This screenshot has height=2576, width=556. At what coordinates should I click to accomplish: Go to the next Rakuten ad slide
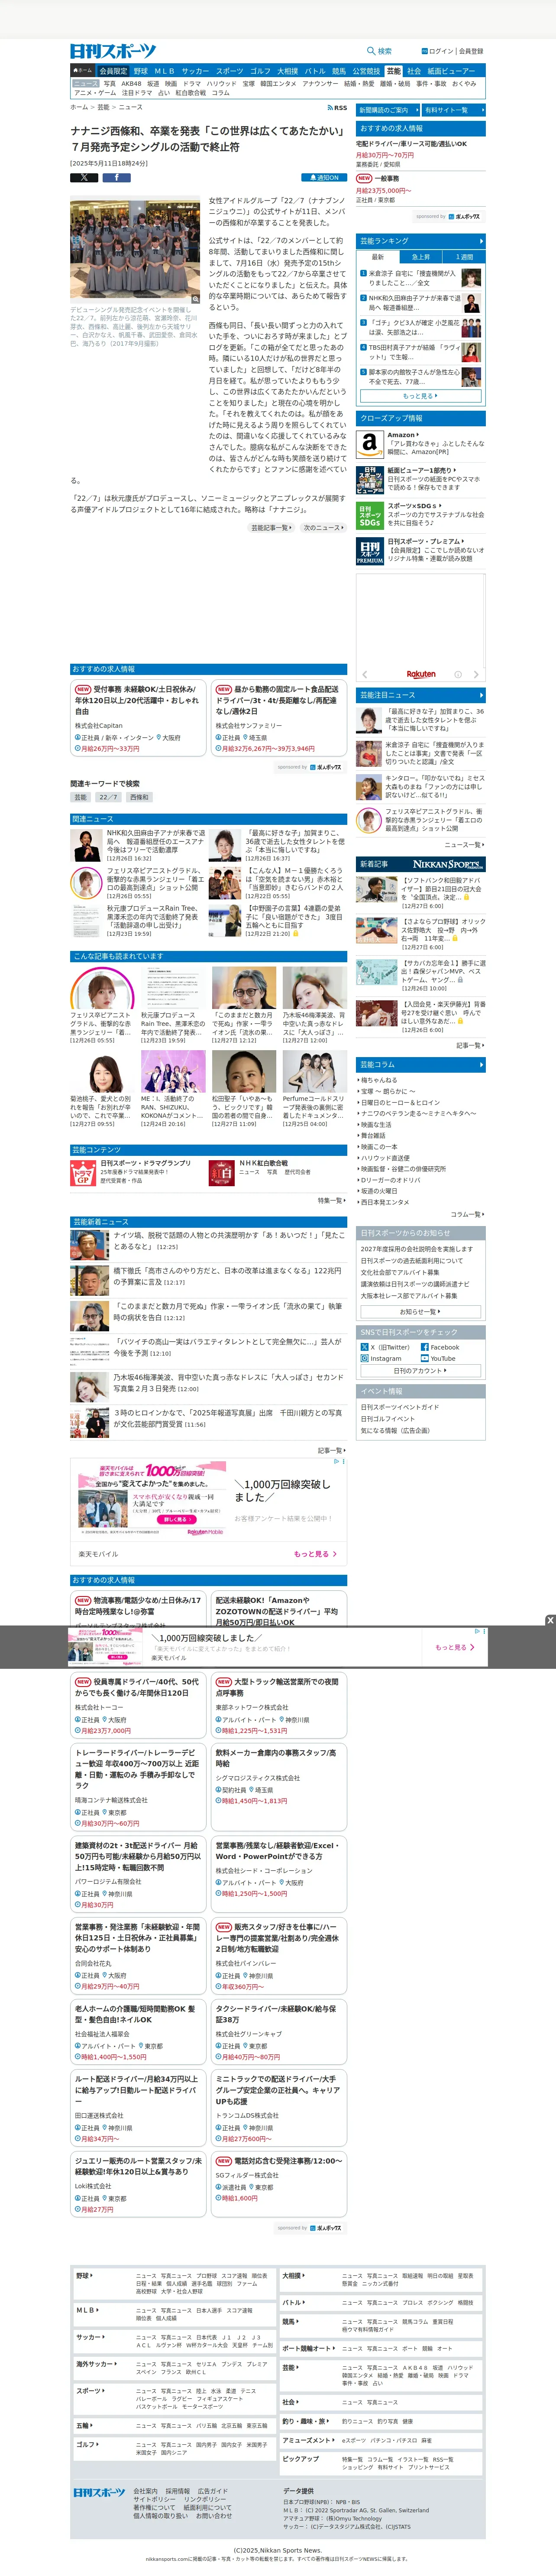(x=476, y=674)
